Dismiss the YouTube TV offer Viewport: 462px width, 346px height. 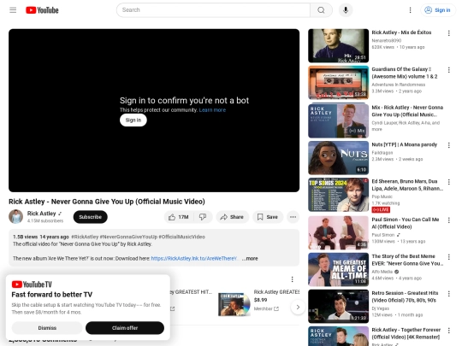coord(47,328)
